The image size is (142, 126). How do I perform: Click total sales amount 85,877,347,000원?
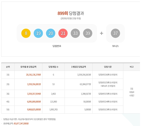[x=21, y=123]
